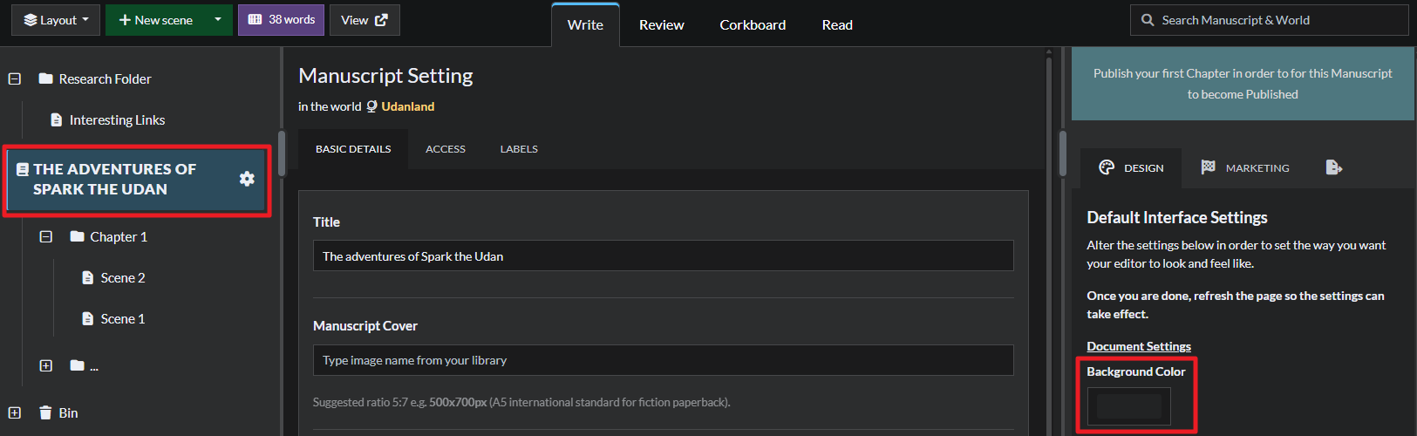Screen dimensions: 1417x436
Task: Click the Scene 1 document icon
Action: click(x=87, y=318)
